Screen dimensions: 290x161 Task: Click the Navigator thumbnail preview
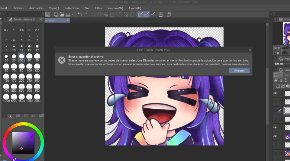point(286,33)
